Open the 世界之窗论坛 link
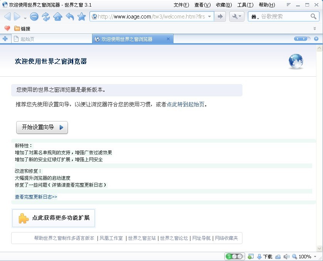The height and width of the screenshot is (261, 323). click(x=174, y=238)
